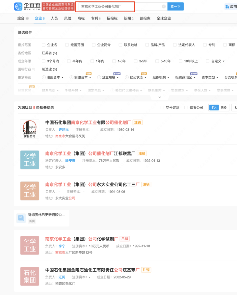This screenshot has width=237, height=295.
Task: Click the news icon beside 珠海赛纬 item
Action: point(21,218)
